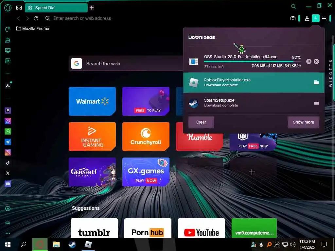Screen dimensions: 335x251
Task: Show SteamSetup.exe in folder
Action: pyautogui.click(x=316, y=103)
